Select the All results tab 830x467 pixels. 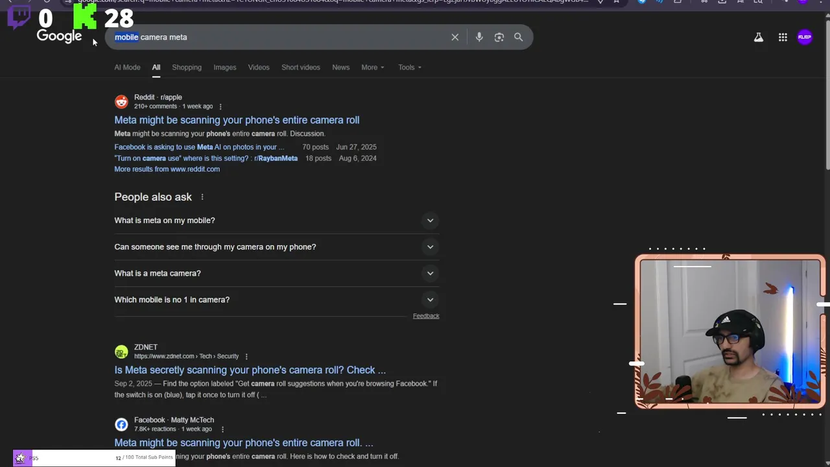pos(156,67)
